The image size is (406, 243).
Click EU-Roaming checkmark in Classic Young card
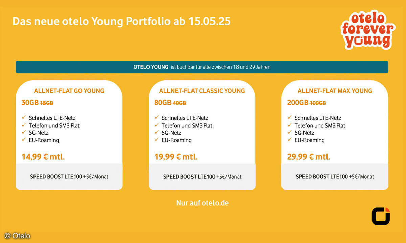pyautogui.click(x=157, y=140)
